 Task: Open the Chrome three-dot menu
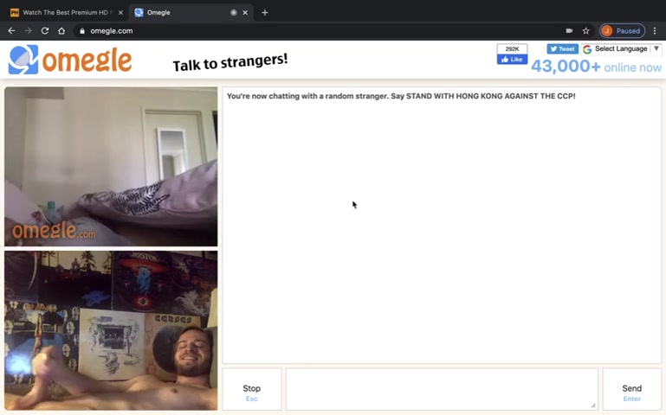(x=655, y=31)
